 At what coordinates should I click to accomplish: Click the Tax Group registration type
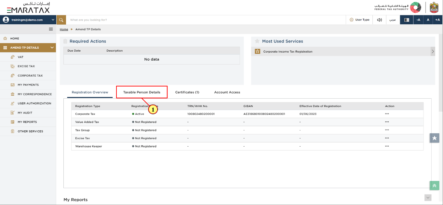point(82,130)
